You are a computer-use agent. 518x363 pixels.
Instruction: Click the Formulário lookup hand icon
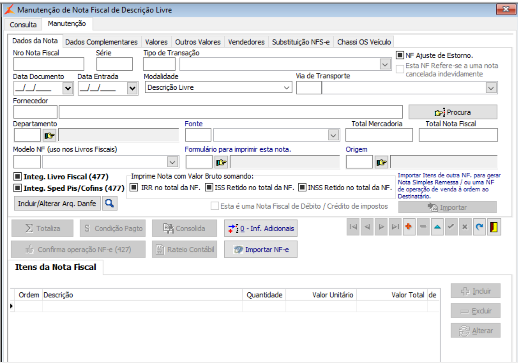pyautogui.click(x=221, y=162)
